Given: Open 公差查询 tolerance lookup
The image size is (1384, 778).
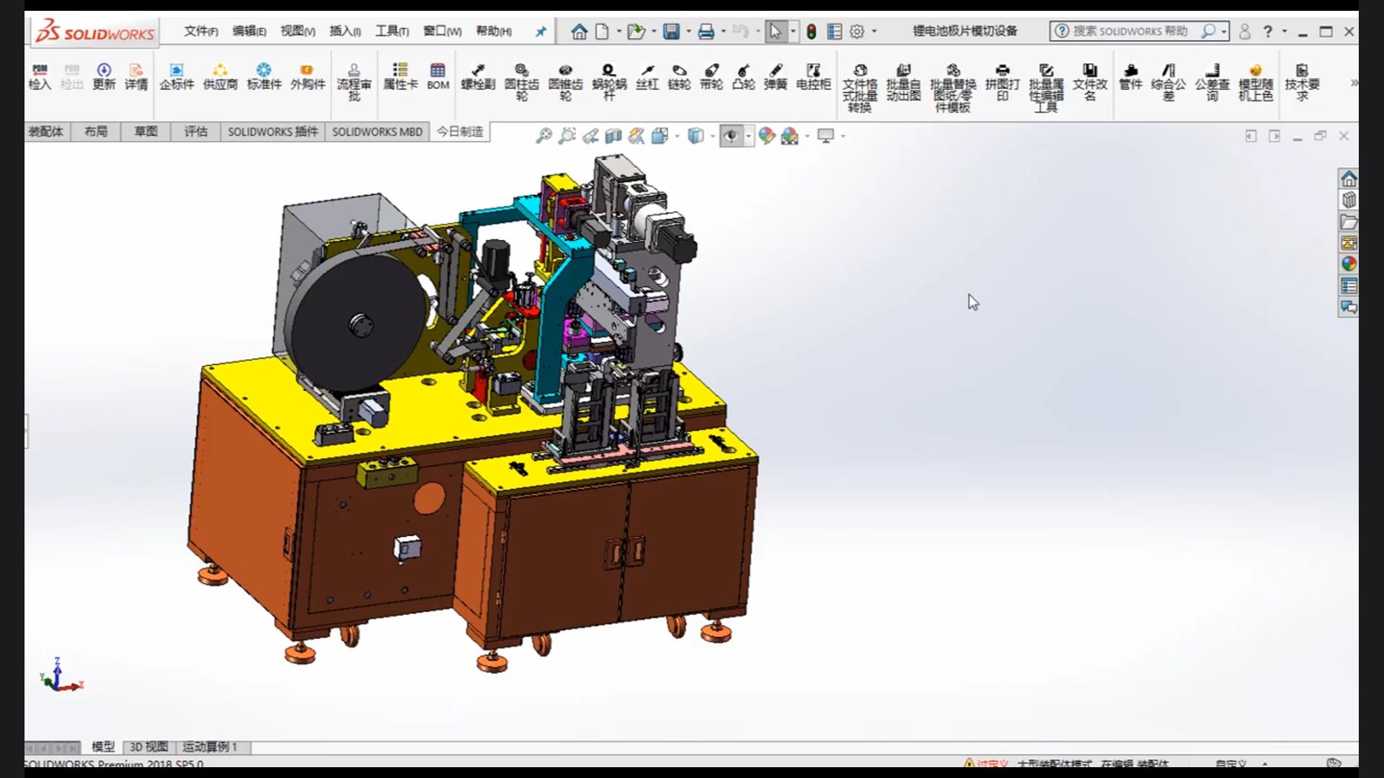Looking at the screenshot, I should [1212, 82].
